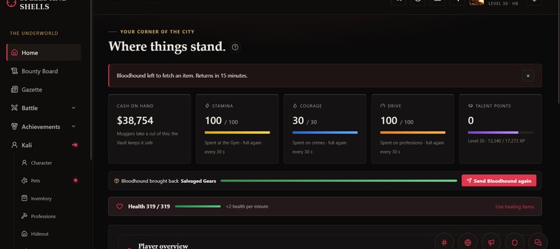Collapse the Kali submenu chevron
Viewport: 560px width, 249px height.
click(x=74, y=145)
